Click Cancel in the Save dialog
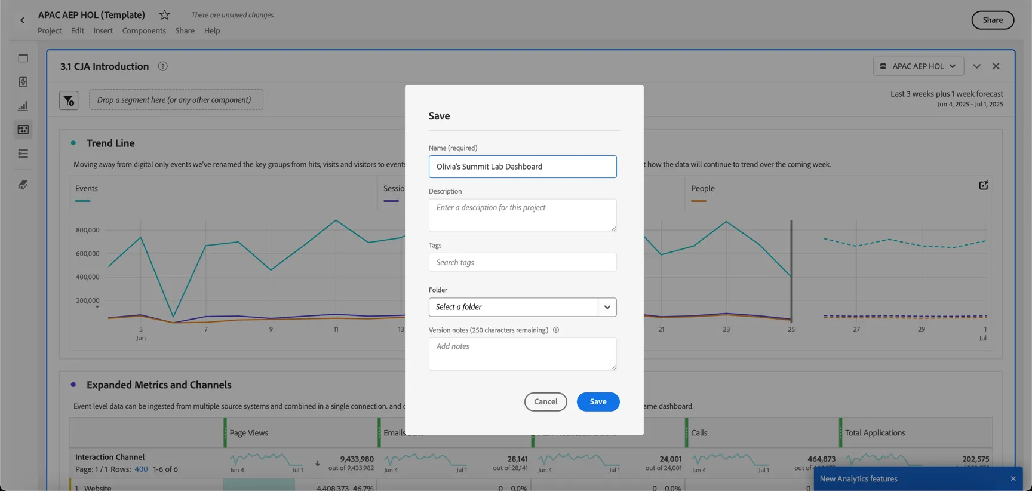This screenshot has width=1032, height=491. [x=545, y=402]
